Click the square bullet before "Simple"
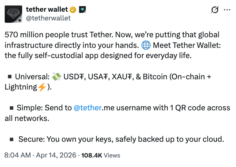The width and height of the screenshot is (236, 167). [11, 109]
